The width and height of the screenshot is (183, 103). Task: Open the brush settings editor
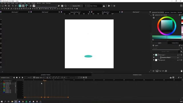(x=31, y=6)
